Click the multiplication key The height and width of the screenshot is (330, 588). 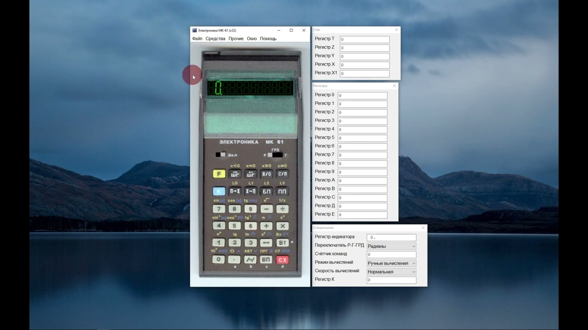[x=283, y=226]
